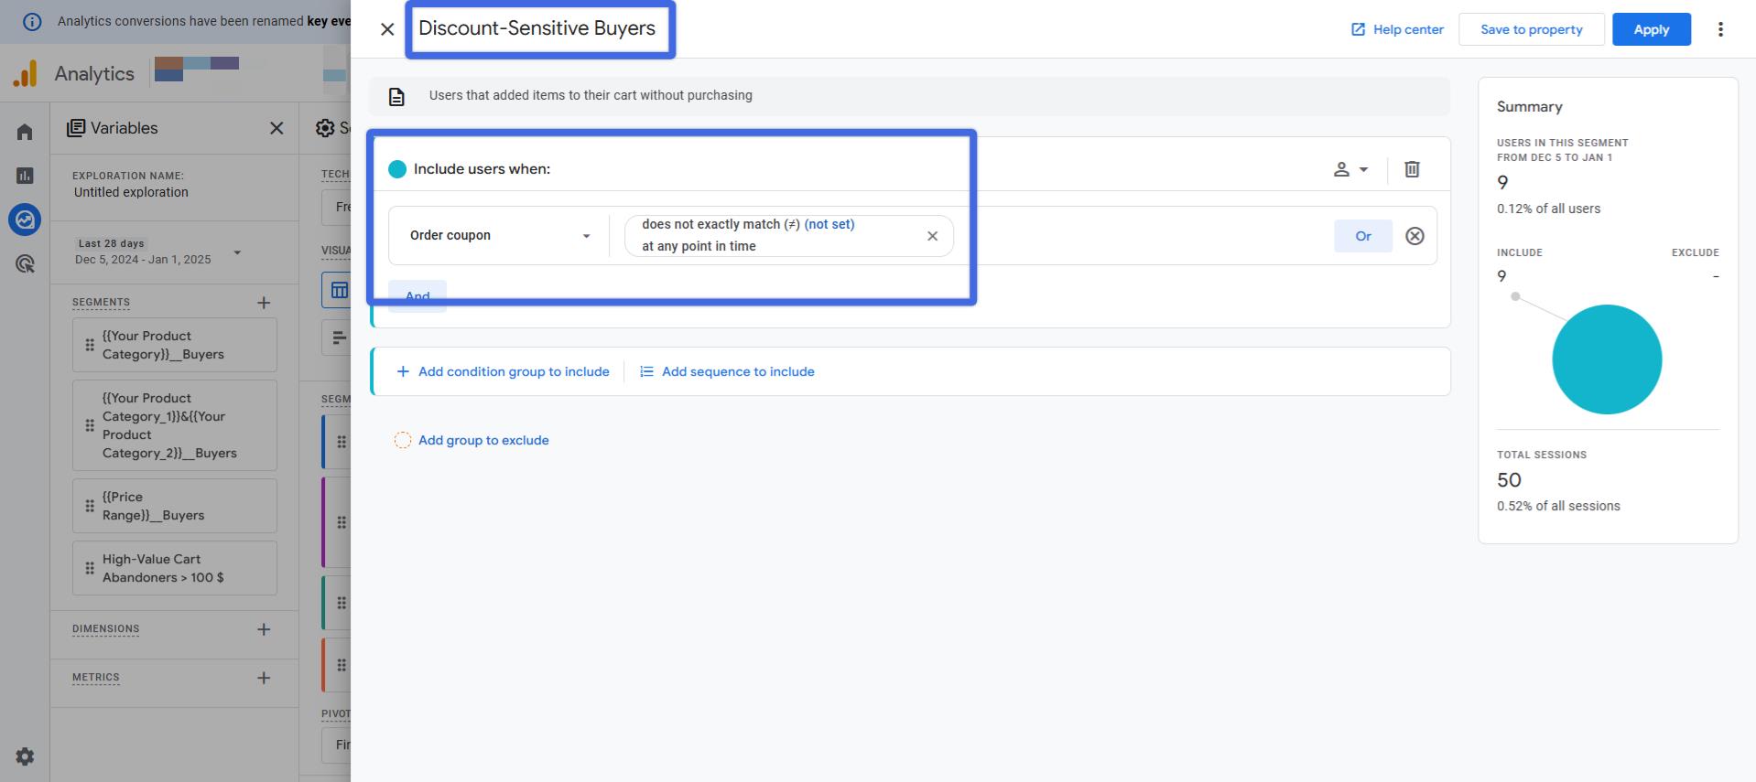Click Add sequence to include

(727, 371)
